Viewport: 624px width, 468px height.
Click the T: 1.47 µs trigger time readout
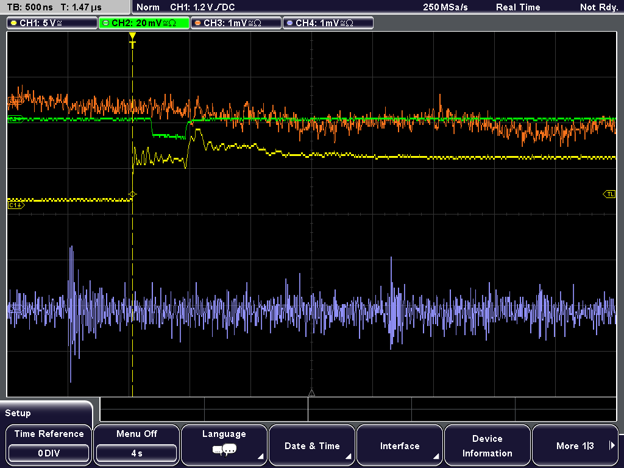(x=81, y=7)
